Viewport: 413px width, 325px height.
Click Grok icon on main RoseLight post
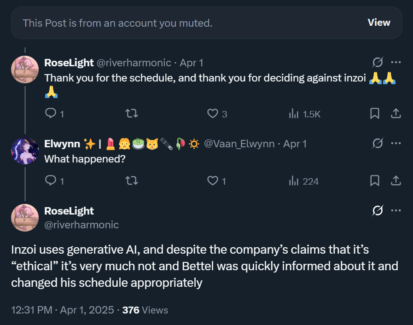(x=378, y=211)
